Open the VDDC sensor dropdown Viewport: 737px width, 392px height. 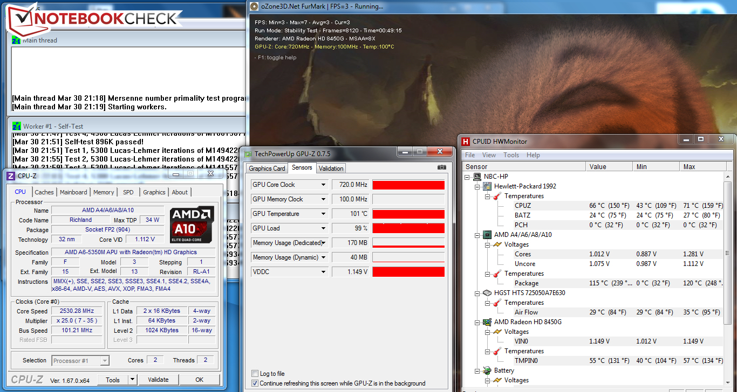click(323, 272)
